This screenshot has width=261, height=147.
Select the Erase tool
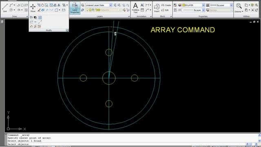[x=39, y=10]
